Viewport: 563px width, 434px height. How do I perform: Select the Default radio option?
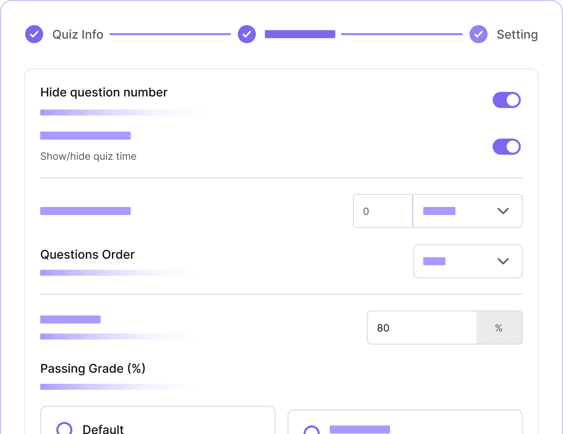[64, 428]
